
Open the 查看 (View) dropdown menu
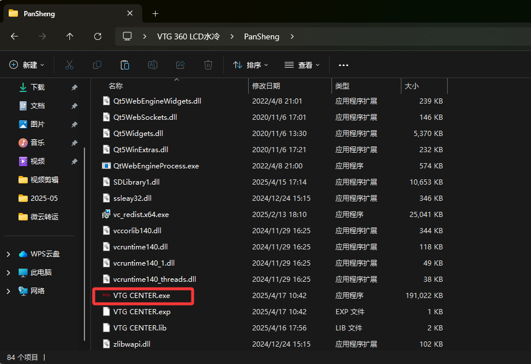tap(302, 65)
